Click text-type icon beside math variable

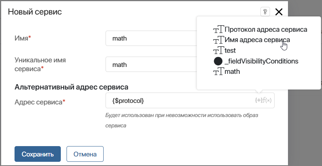click(x=218, y=72)
